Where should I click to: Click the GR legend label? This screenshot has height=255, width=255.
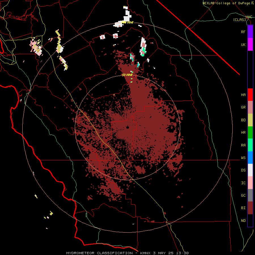(x=243, y=107)
